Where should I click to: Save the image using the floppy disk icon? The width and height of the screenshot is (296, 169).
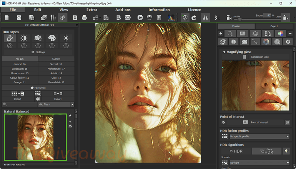pos(75,18)
